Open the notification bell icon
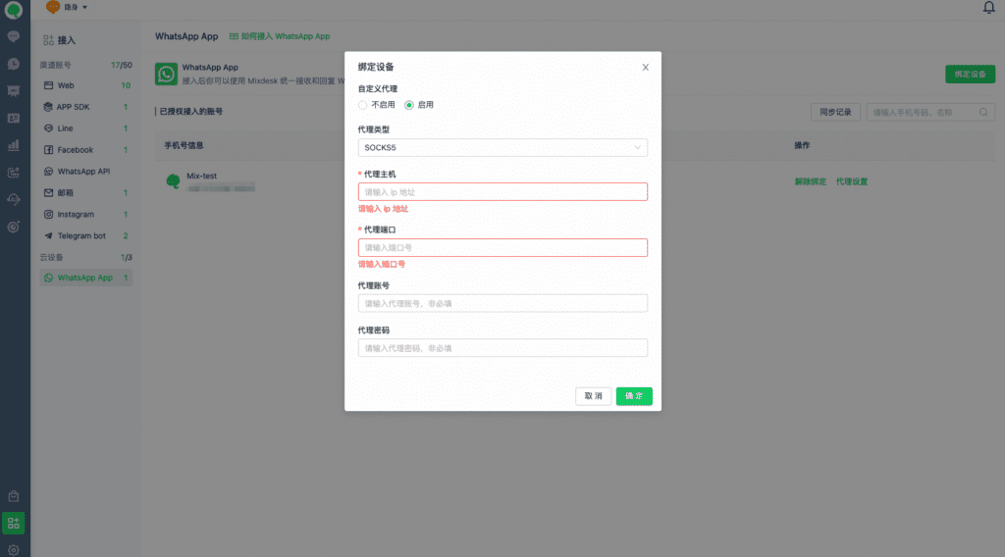 coord(988,8)
